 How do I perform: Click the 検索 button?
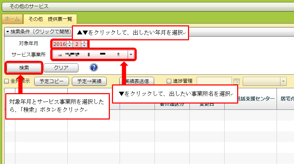(24, 67)
